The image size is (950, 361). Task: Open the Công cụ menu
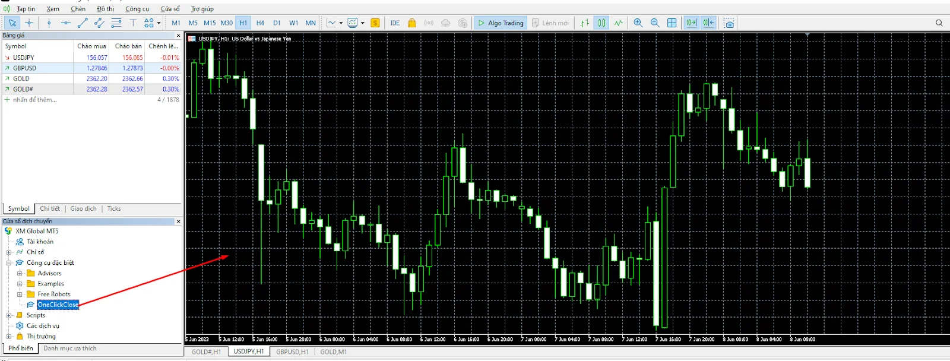[137, 9]
